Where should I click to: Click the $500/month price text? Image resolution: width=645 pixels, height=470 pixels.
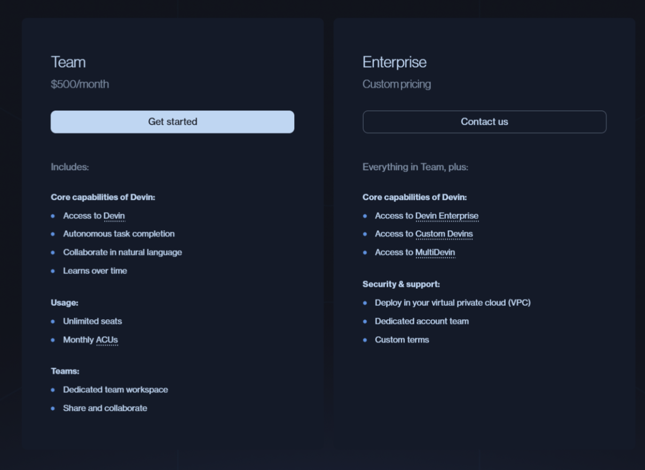tap(80, 84)
